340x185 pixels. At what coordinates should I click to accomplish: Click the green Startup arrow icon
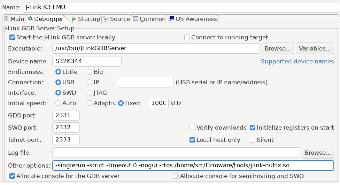coord(74,19)
